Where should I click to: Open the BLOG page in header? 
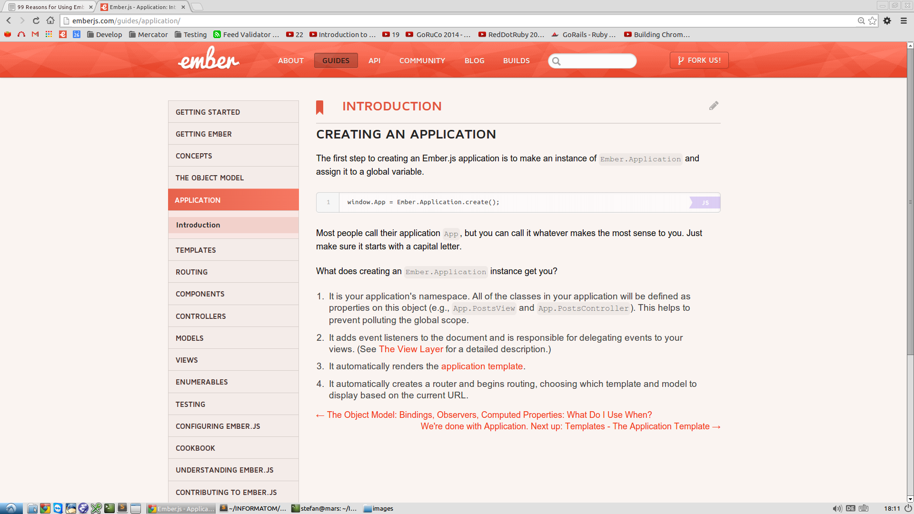(475, 60)
